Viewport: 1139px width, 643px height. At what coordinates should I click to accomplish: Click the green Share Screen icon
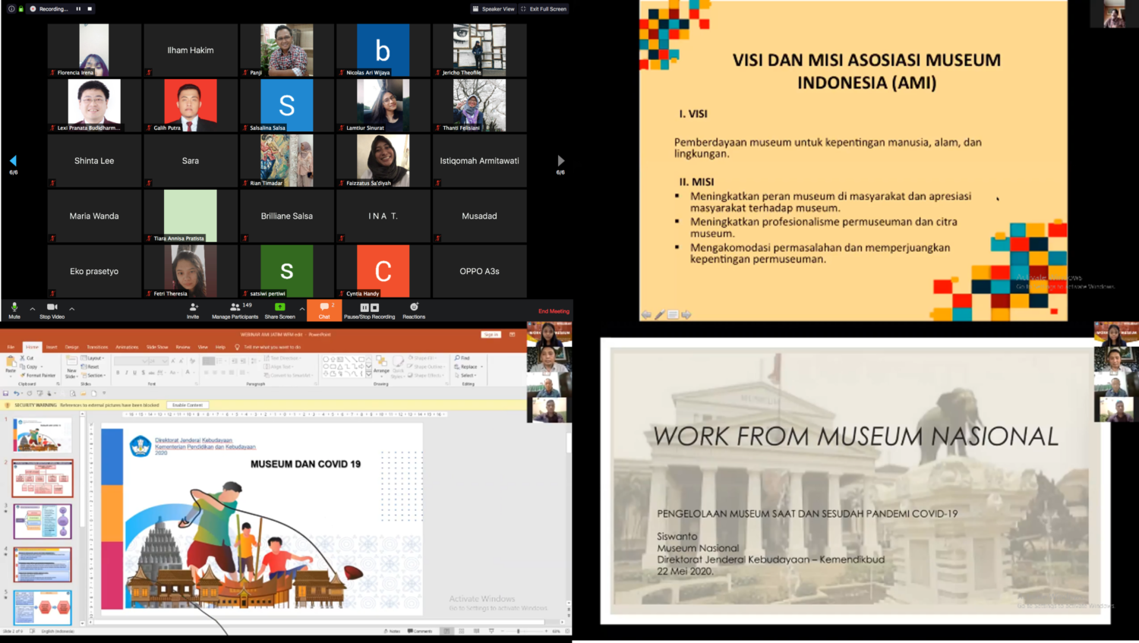279,307
